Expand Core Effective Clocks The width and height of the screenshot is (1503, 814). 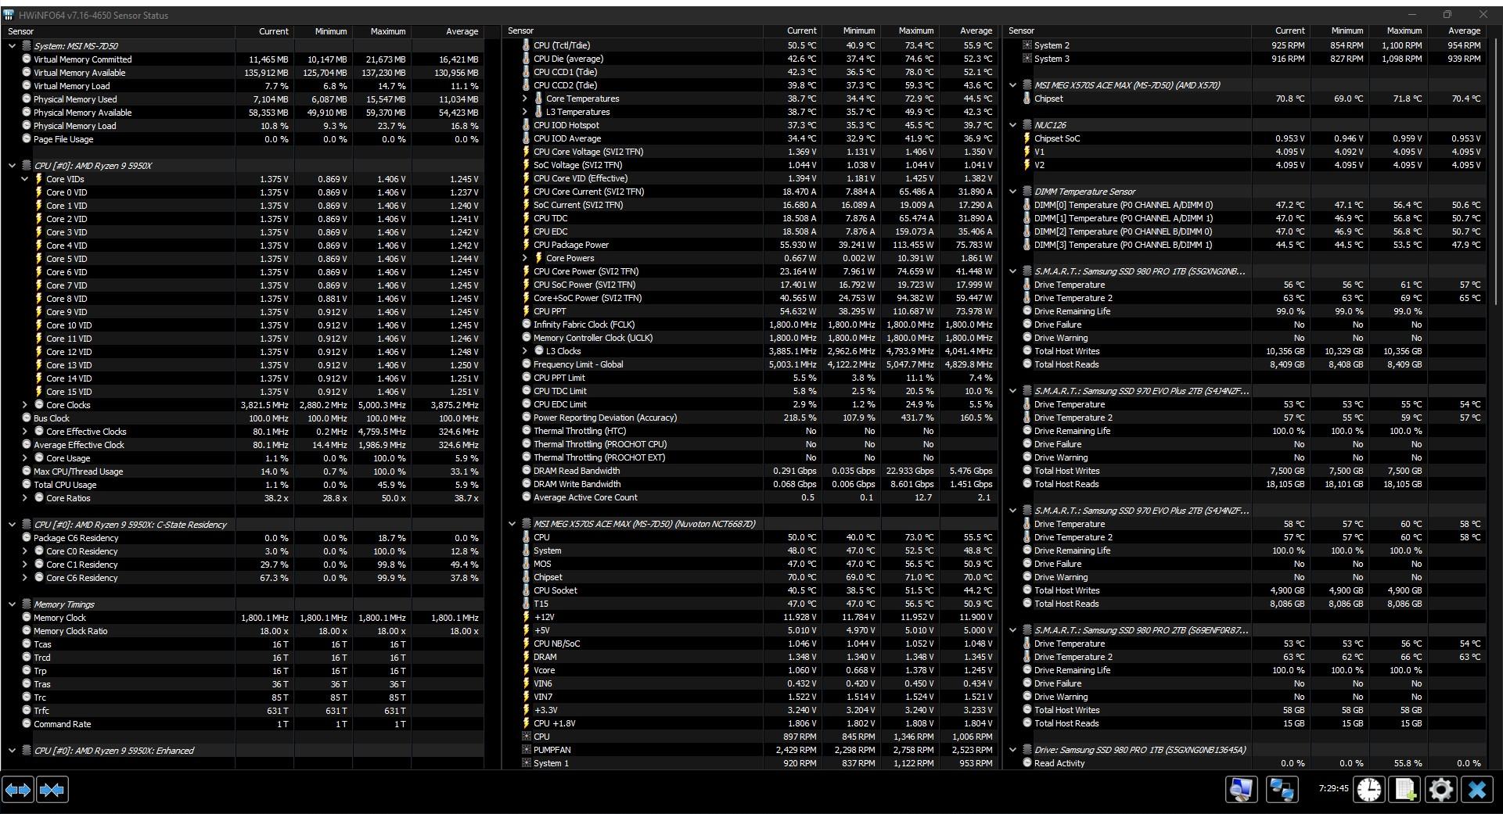tap(24, 432)
